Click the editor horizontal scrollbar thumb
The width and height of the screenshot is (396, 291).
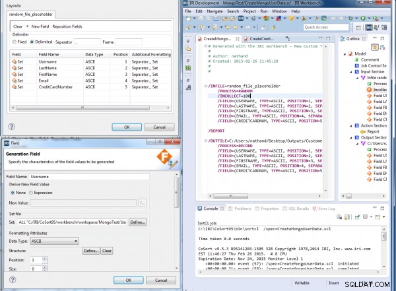point(230,196)
